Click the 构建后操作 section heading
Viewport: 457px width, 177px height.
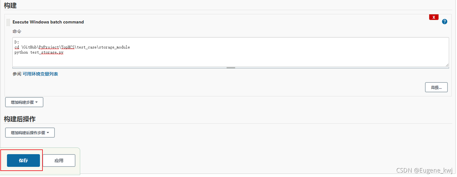[20, 119]
